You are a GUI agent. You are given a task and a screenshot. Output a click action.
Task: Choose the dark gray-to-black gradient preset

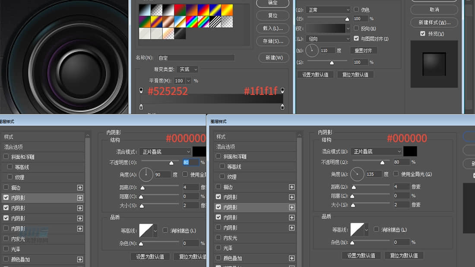(180, 34)
